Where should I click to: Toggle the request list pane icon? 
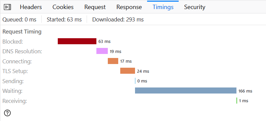point(7,7)
